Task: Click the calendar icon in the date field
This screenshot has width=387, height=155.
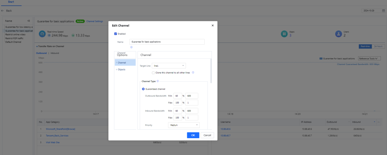Action: (383, 11)
